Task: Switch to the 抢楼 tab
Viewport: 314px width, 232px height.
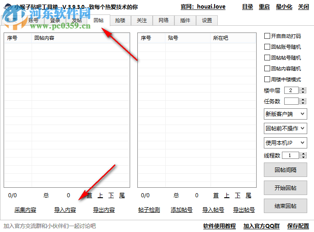Action: click(120, 20)
